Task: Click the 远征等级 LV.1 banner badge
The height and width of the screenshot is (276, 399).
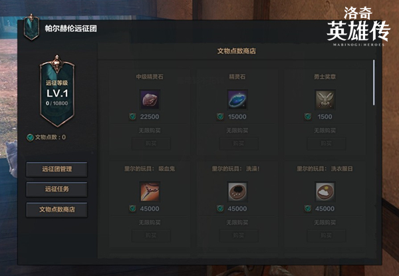Action: click(x=57, y=91)
